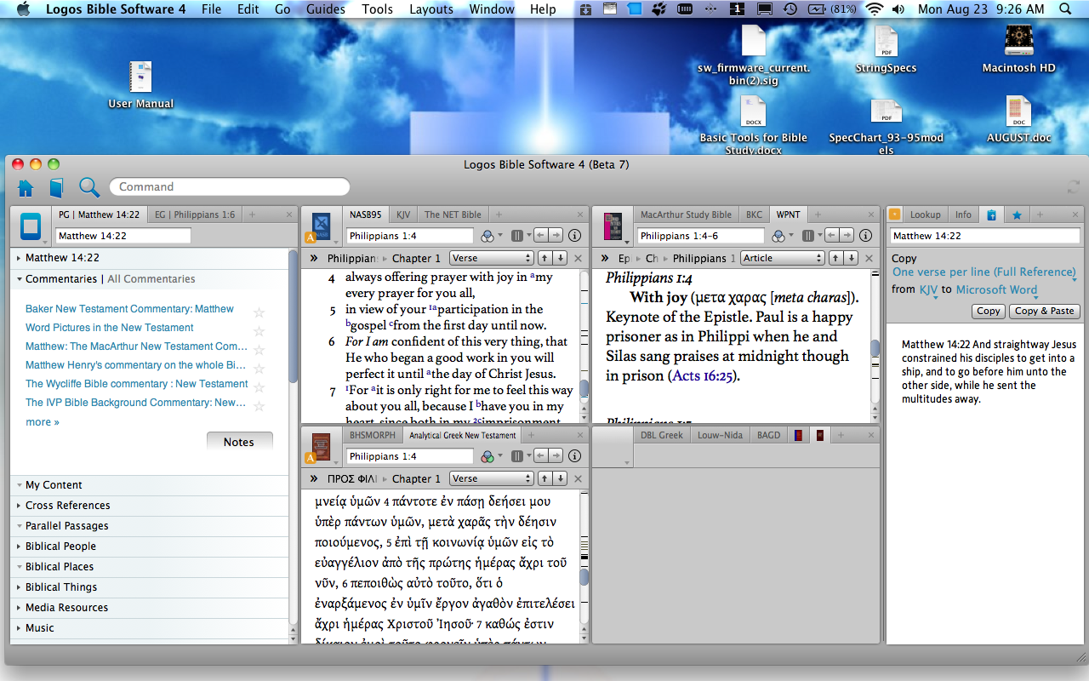Open visual filters in NASB95 panel

click(x=487, y=236)
